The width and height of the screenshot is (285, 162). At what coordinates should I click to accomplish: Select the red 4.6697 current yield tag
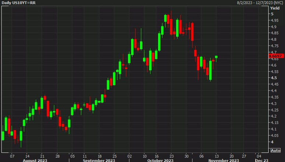click(275, 56)
